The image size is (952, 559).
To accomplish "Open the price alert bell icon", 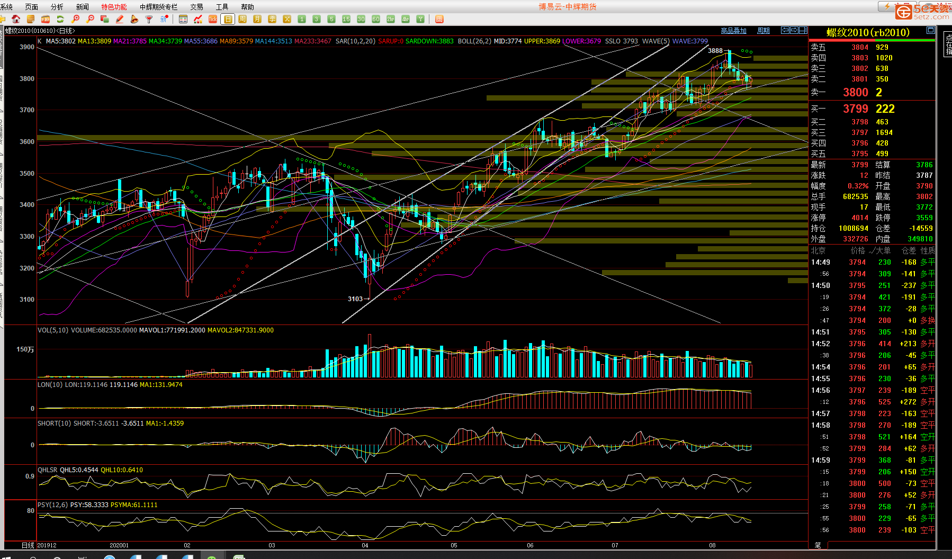I will click(x=134, y=19).
